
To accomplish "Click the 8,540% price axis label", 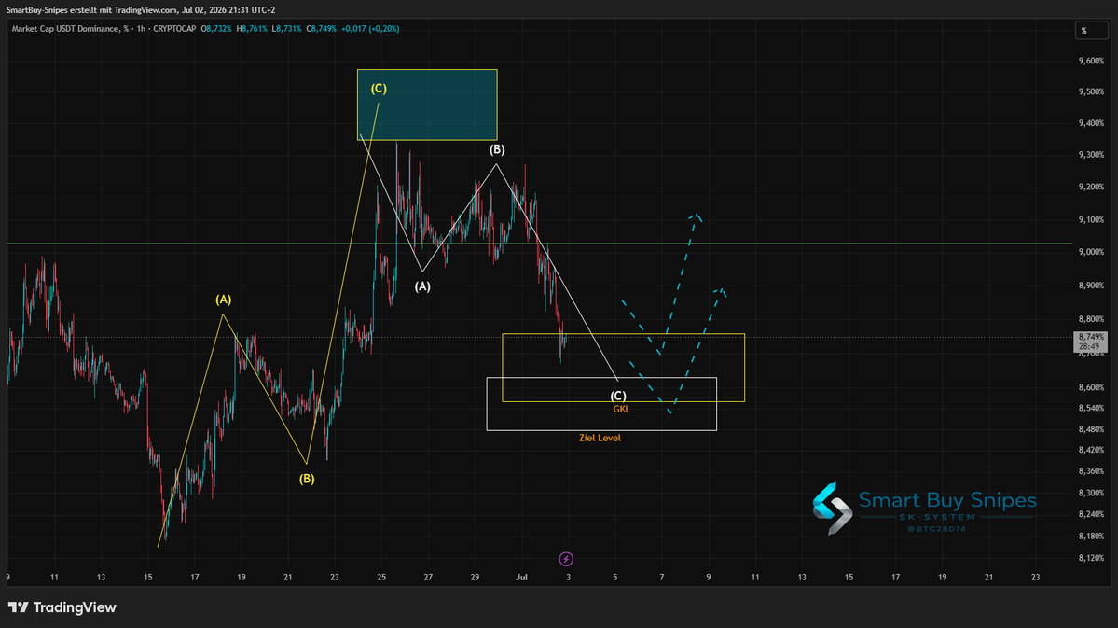I will pos(1091,408).
